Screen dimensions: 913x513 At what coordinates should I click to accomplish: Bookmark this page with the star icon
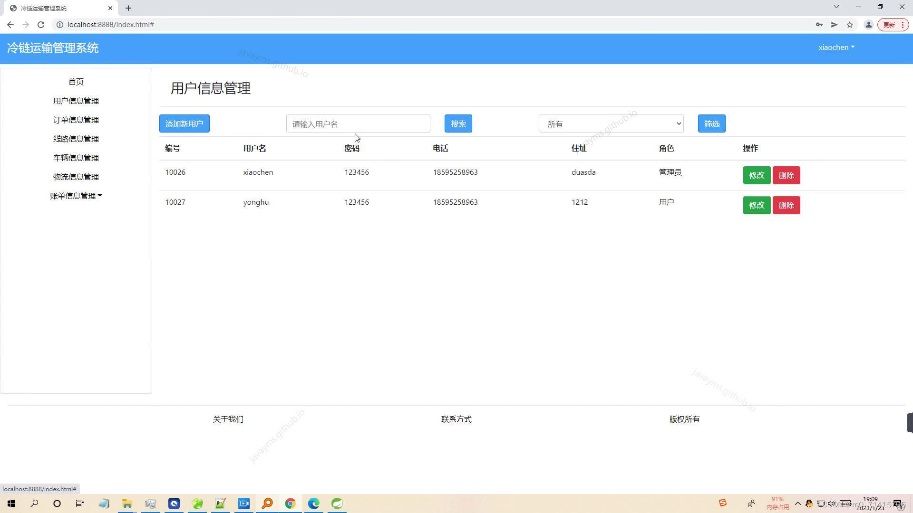tap(850, 25)
